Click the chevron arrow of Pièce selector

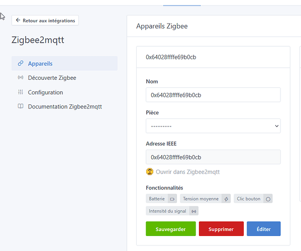[276, 126]
